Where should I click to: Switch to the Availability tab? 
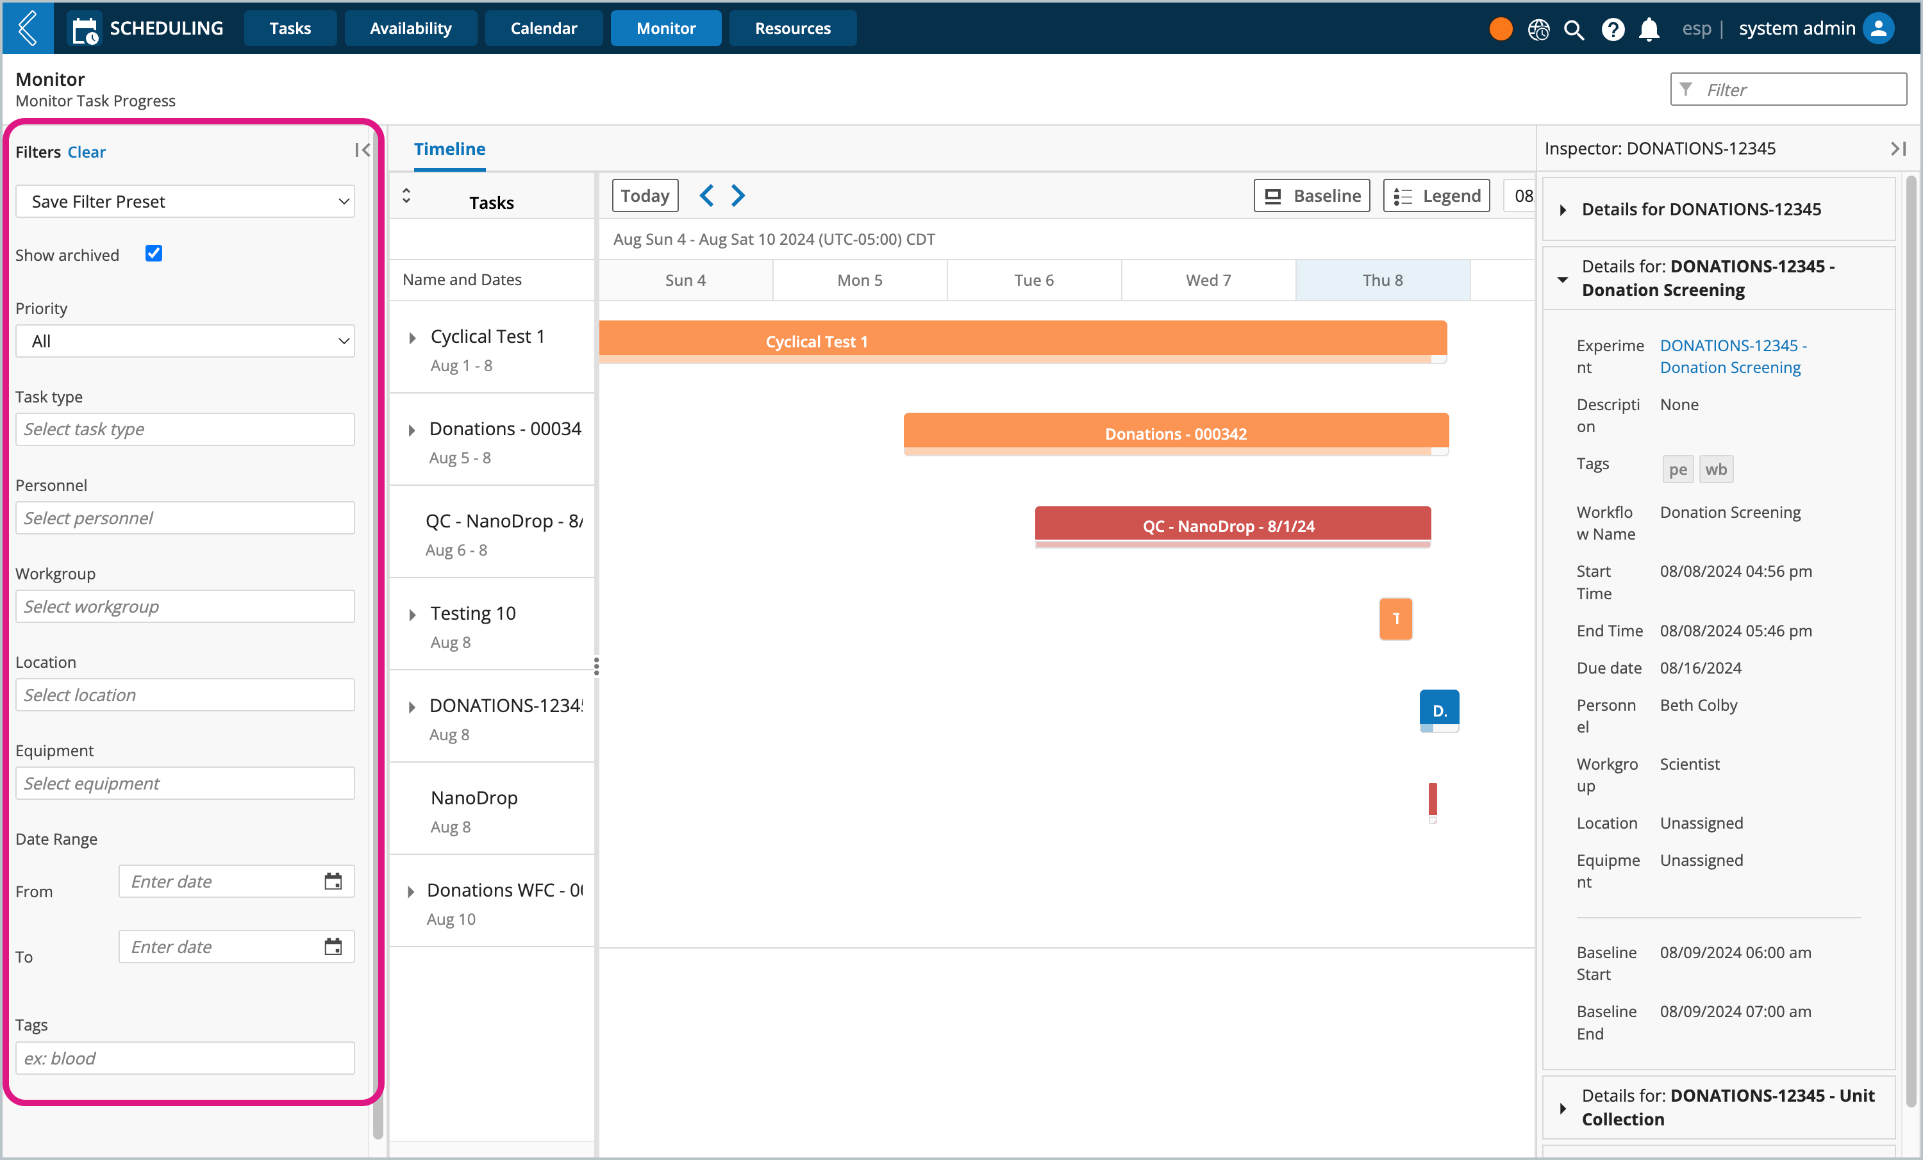point(411,26)
